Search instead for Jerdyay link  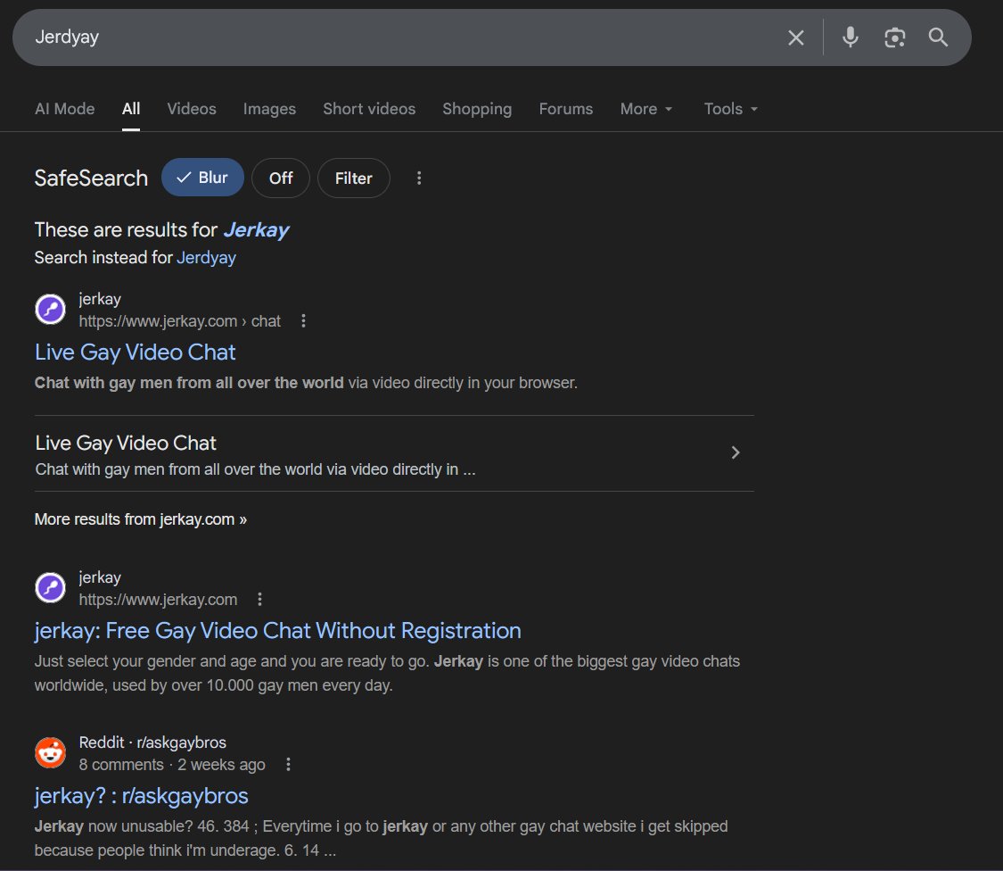206,257
